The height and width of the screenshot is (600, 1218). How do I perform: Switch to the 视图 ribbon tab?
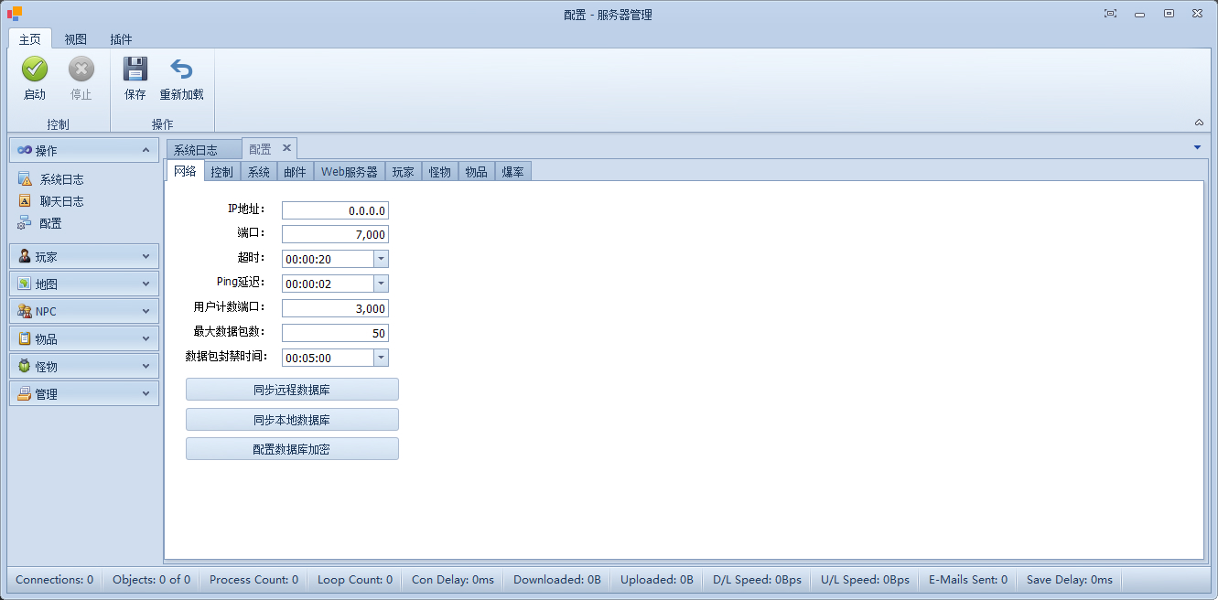[x=76, y=39]
